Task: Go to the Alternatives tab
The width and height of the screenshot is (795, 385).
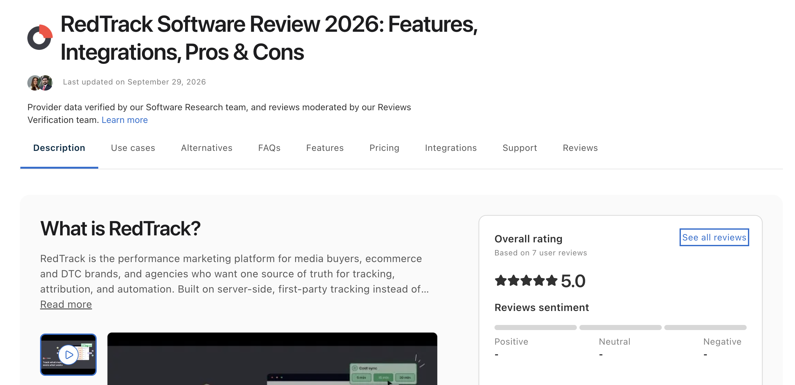Action: [x=207, y=148]
